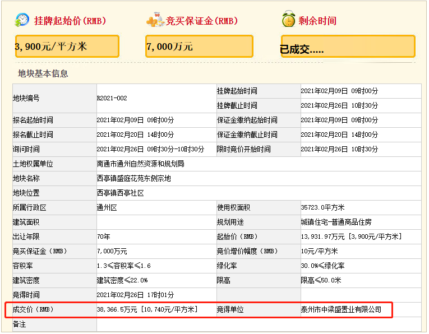This screenshot has height=334, width=429.
Task: Click the 挂牌起始价(RMB) heading
Action: [x=70, y=21]
